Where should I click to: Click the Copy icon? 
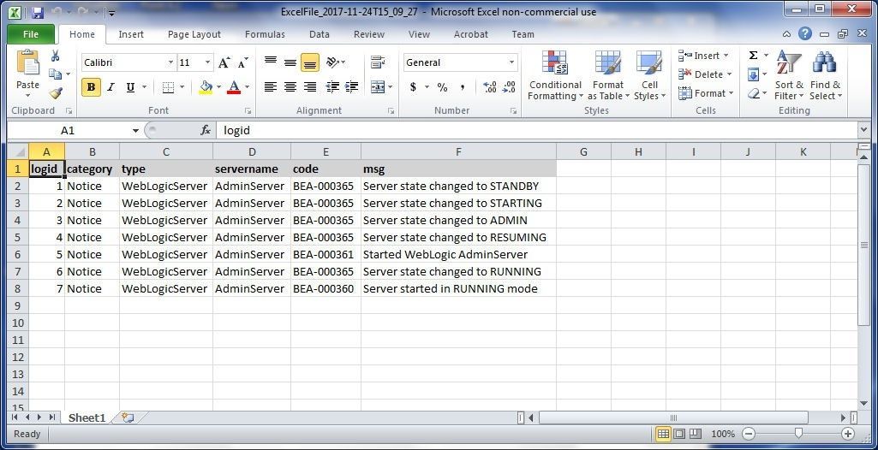point(55,74)
